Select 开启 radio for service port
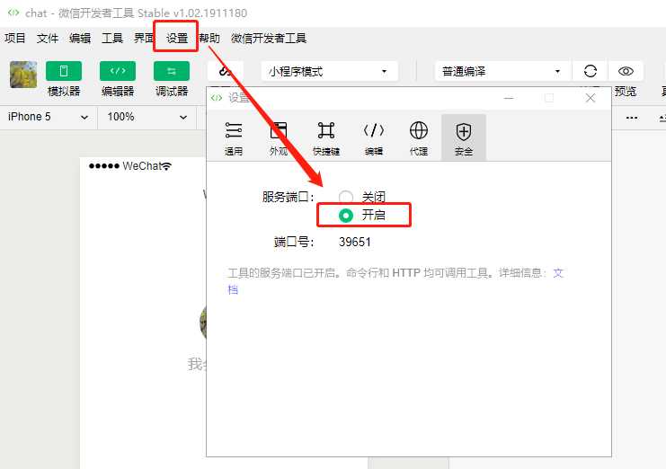This screenshot has width=666, height=469. pyautogui.click(x=346, y=216)
